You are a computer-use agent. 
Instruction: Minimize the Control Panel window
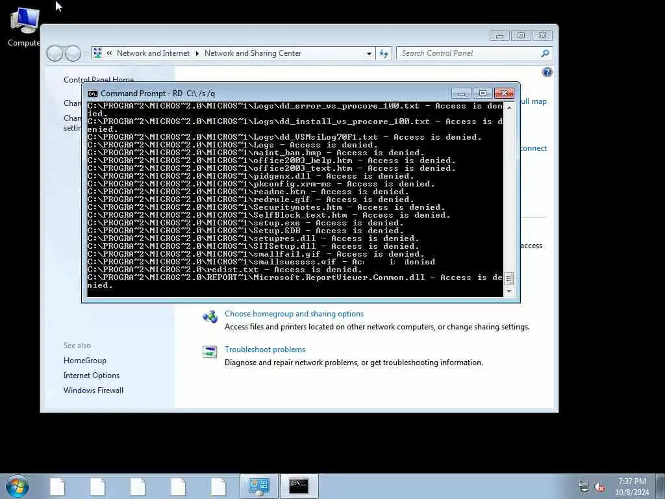pos(499,36)
